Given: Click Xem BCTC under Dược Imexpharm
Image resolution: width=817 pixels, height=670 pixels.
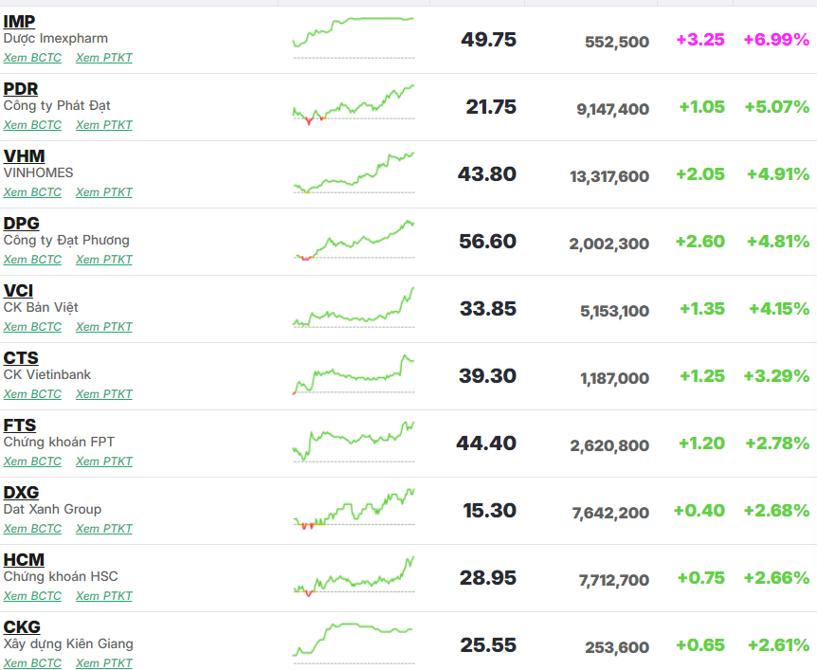Looking at the screenshot, I should (x=32, y=58).
